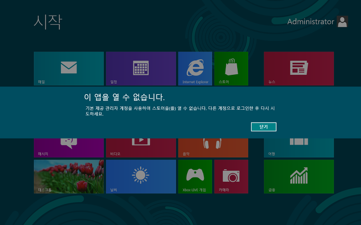The height and width of the screenshot is (225, 361).
Task: Launch the Internet Explorer tile
Action: [195, 69]
